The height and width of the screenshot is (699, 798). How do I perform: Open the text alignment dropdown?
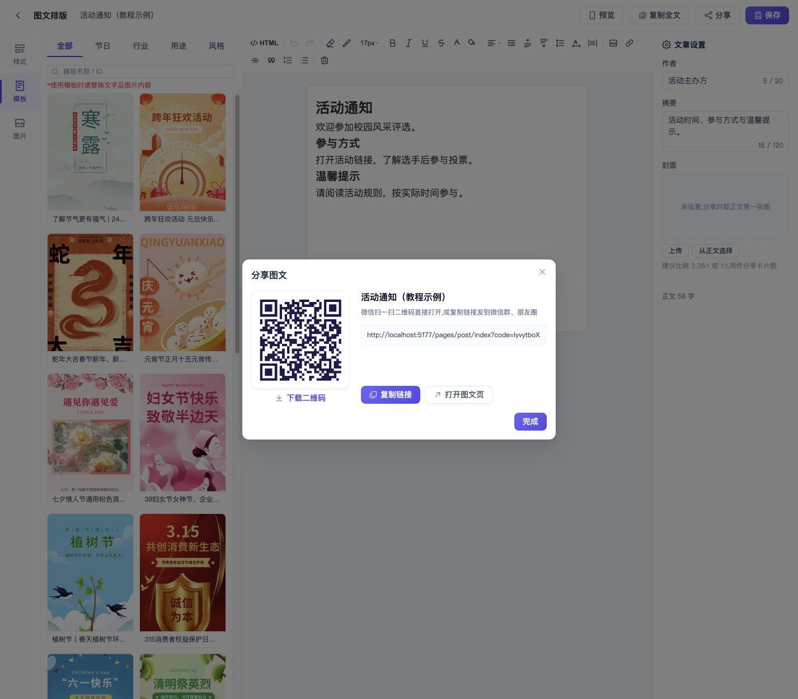494,43
